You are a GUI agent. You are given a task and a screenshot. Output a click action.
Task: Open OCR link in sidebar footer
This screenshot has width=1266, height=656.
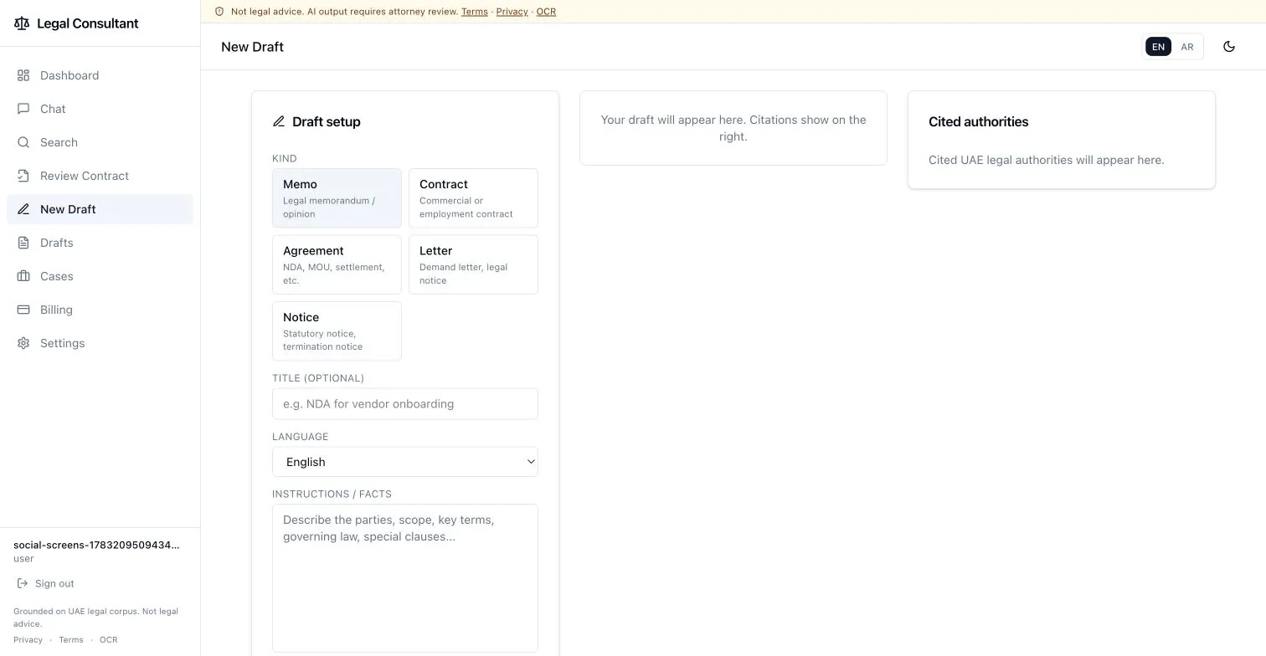[x=109, y=640]
